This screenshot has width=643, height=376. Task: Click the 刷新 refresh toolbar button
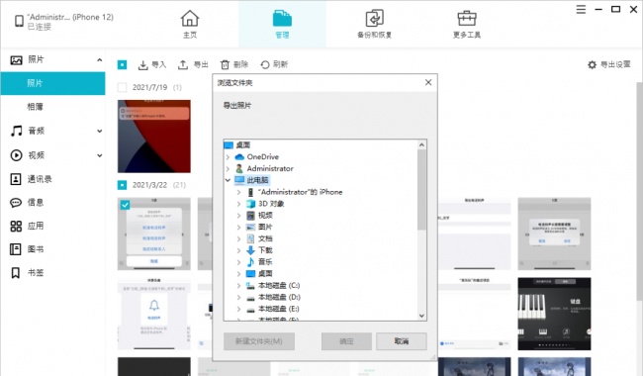click(274, 64)
